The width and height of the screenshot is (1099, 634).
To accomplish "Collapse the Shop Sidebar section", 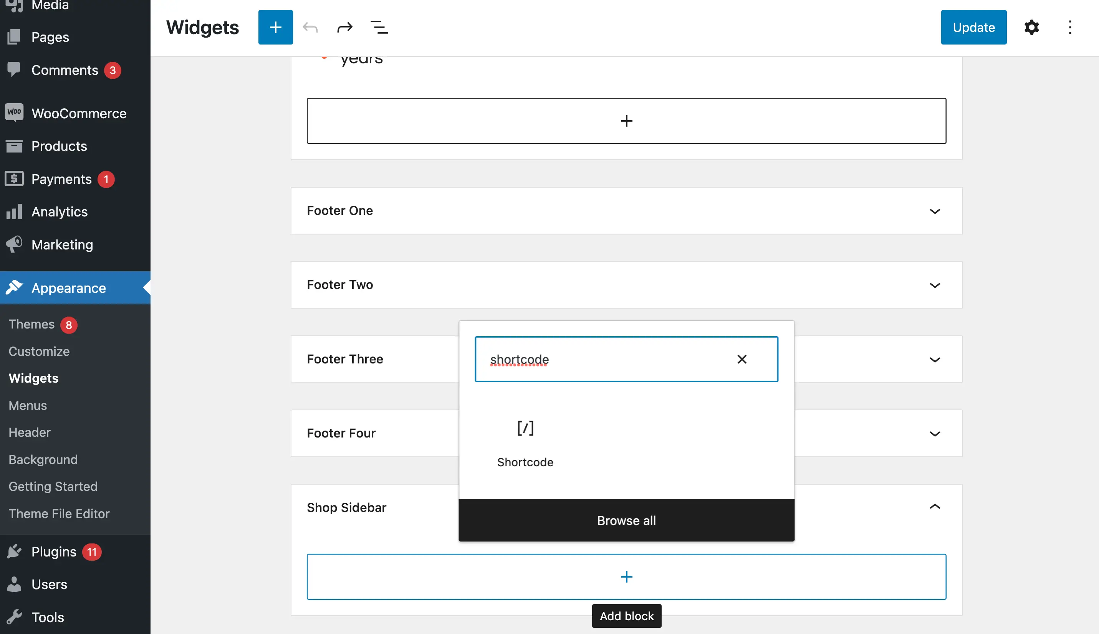I will tap(934, 507).
